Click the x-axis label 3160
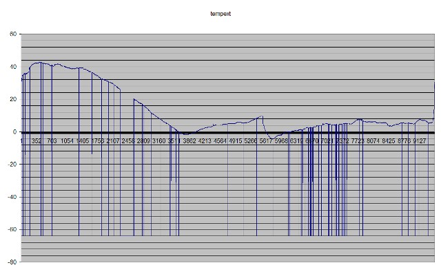This screenshot has width=441, height=274. click(x=159, y=141)
